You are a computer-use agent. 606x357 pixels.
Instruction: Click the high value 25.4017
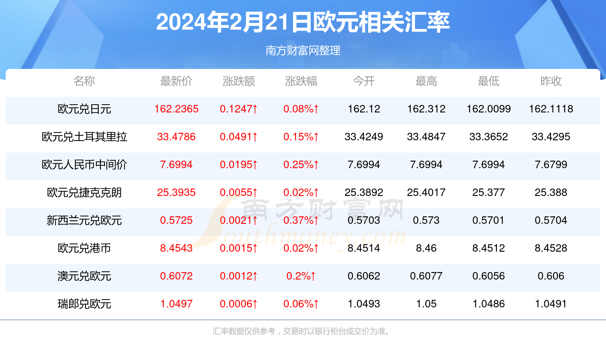426,192
